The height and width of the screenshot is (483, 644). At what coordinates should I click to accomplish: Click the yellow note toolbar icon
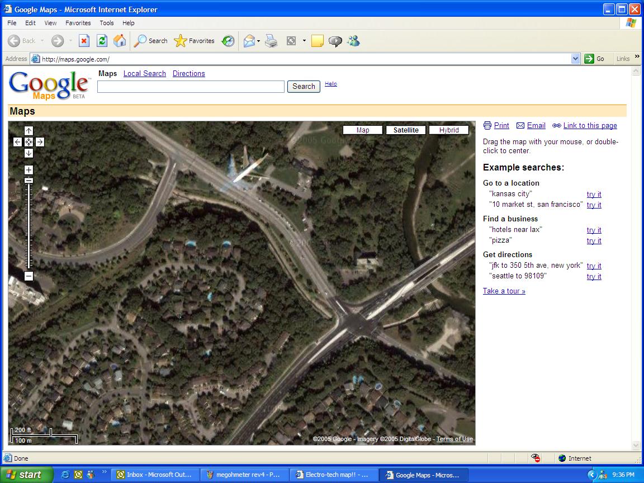[317, 41]
